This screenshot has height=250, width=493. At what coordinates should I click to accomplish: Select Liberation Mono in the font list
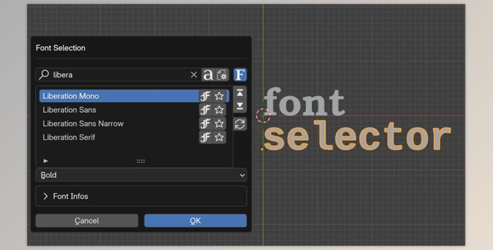pos(134,96)
